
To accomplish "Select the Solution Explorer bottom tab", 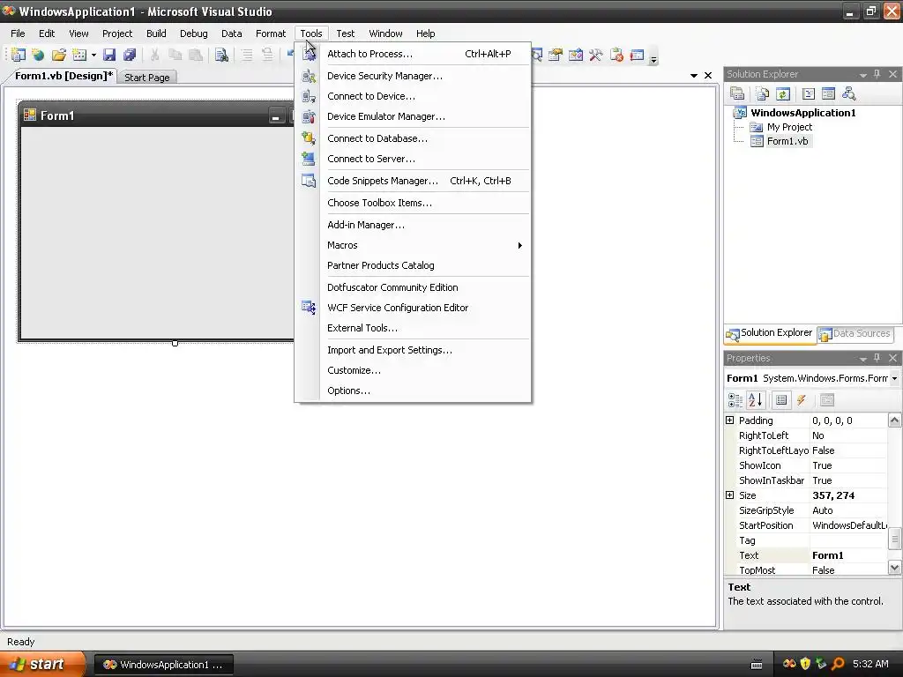I will 769,333.
